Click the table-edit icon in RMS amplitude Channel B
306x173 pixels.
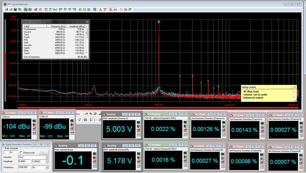[138, 162]
